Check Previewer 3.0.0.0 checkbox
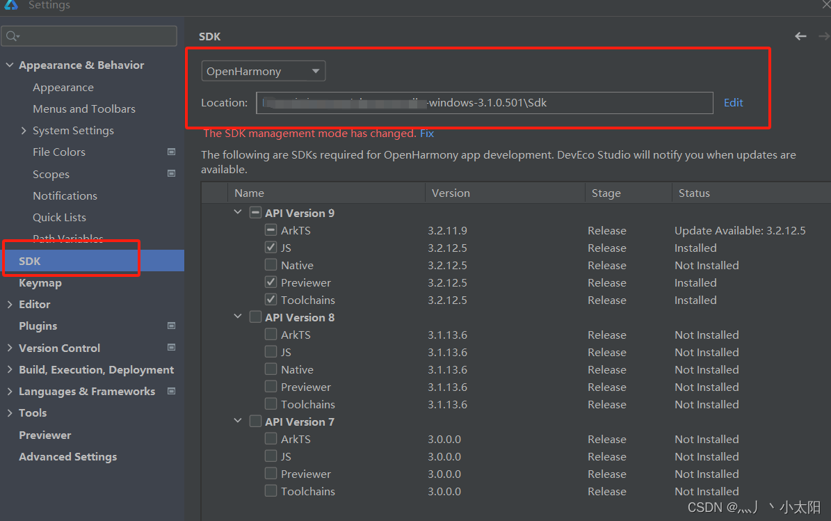 pyautogui.click(x=271, y=473)
